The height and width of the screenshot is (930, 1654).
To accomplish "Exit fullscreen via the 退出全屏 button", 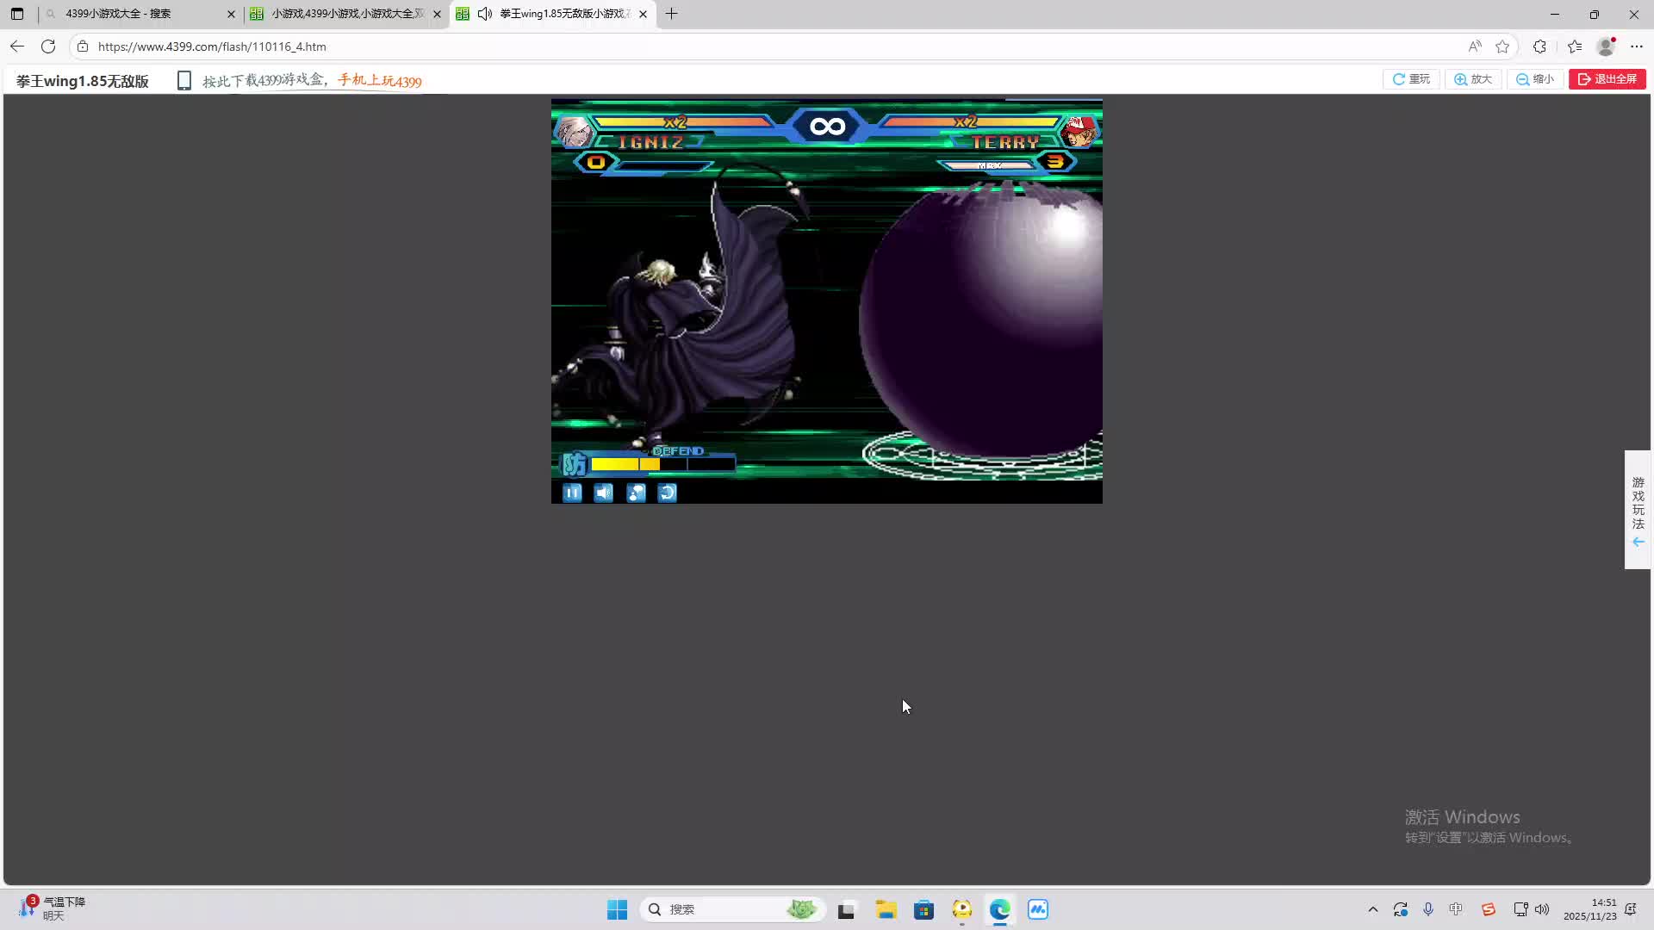I will pyautogui.click(x=1607, y=79).
